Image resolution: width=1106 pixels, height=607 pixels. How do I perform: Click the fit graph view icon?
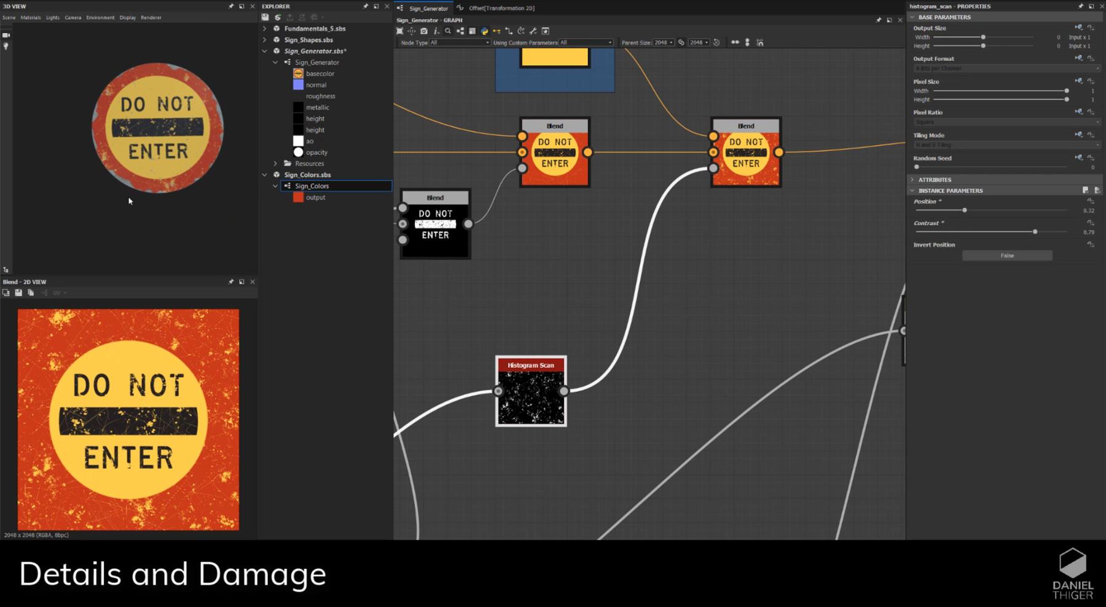[x=400, y=31]
